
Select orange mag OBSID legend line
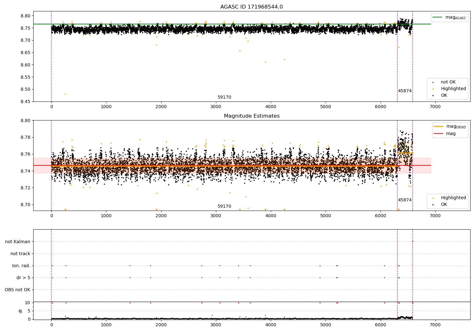pos(438,126)
